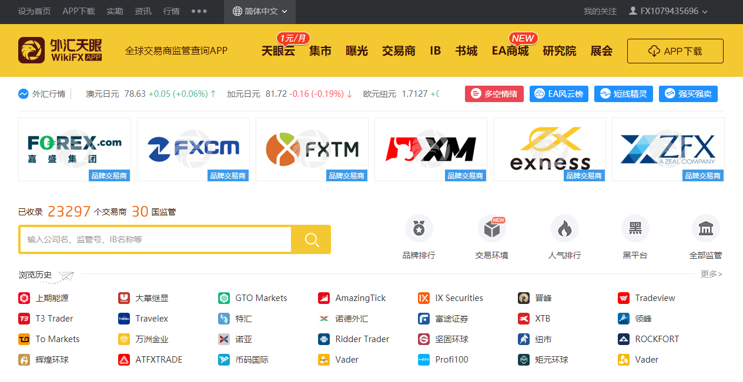This screenshot has height=382, width=743.
Task: Click the WikiFX 外汇天眼 logo
Action: 60,50
